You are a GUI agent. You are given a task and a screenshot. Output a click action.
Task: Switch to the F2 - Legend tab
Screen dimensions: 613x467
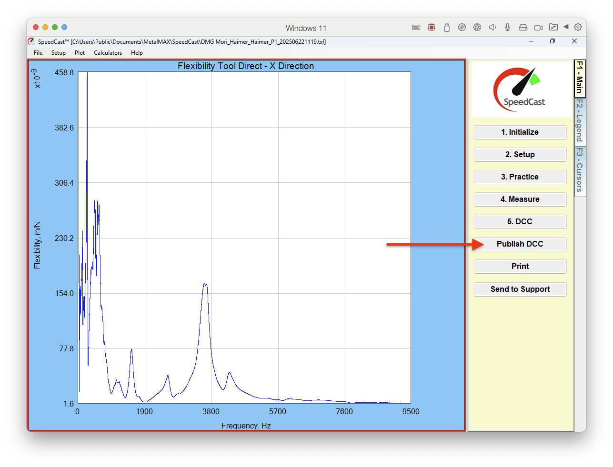(580, 121)
